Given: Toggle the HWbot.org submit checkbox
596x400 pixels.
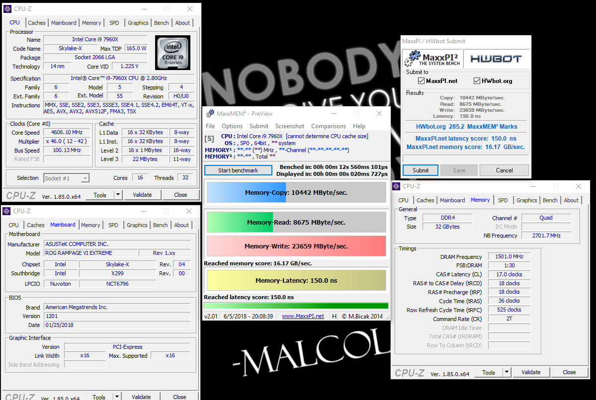Looking at the screenshot, I should 477,80.
